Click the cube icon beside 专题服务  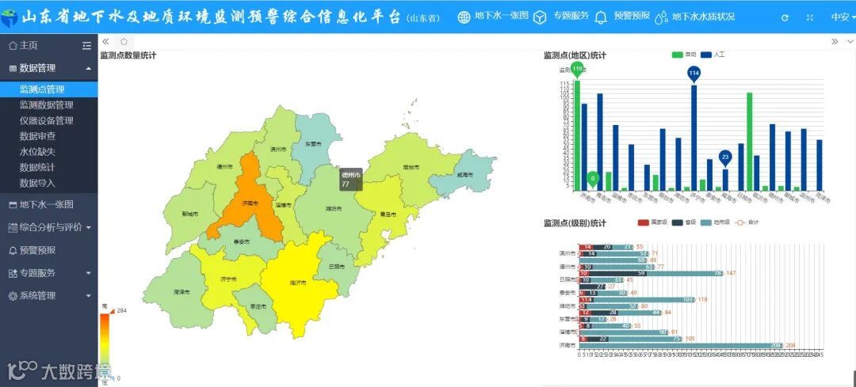coord(540,17)
